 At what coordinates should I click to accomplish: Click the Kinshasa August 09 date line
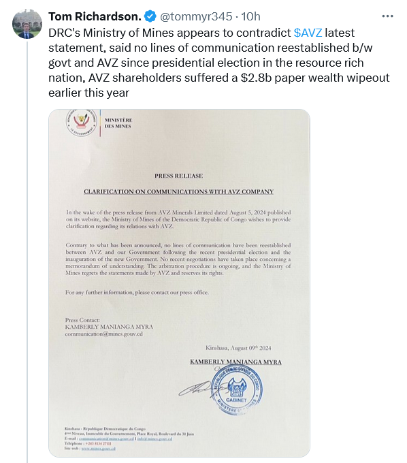point(238,348)
